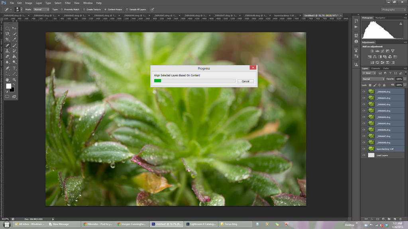Select the Crop tool

(7, 40)
